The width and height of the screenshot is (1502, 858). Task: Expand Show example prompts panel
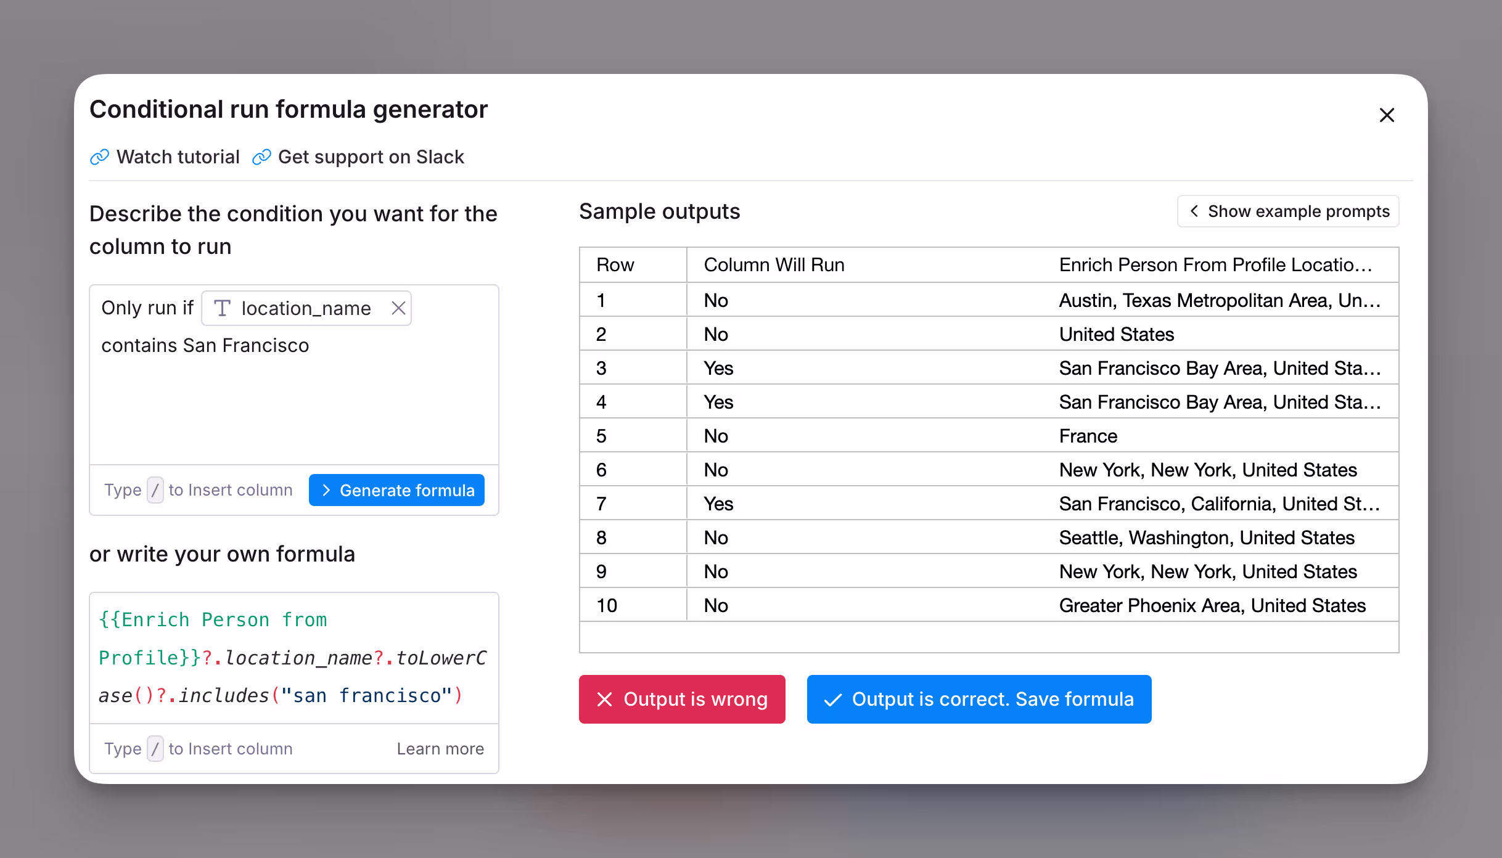point(1287,211)
